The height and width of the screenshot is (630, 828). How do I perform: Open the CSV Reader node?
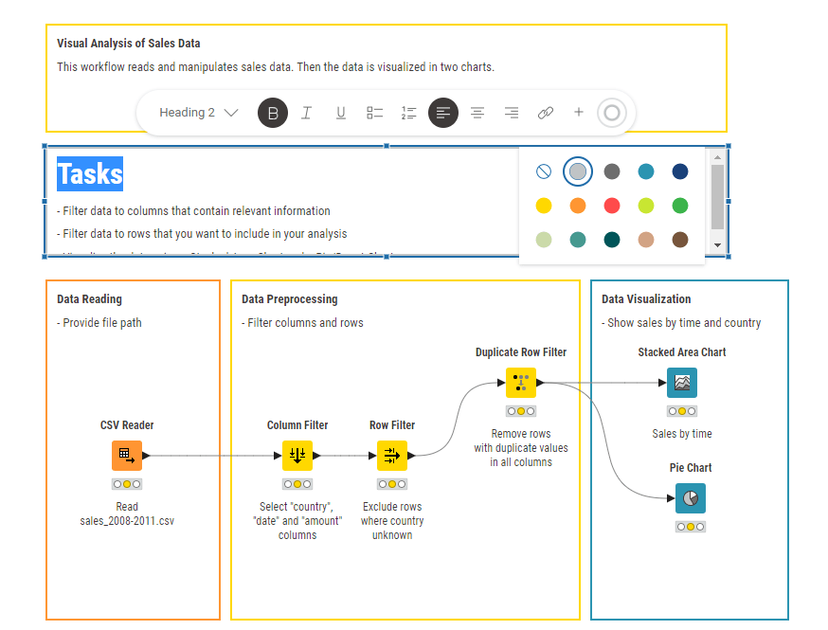(x=127, y=456)
